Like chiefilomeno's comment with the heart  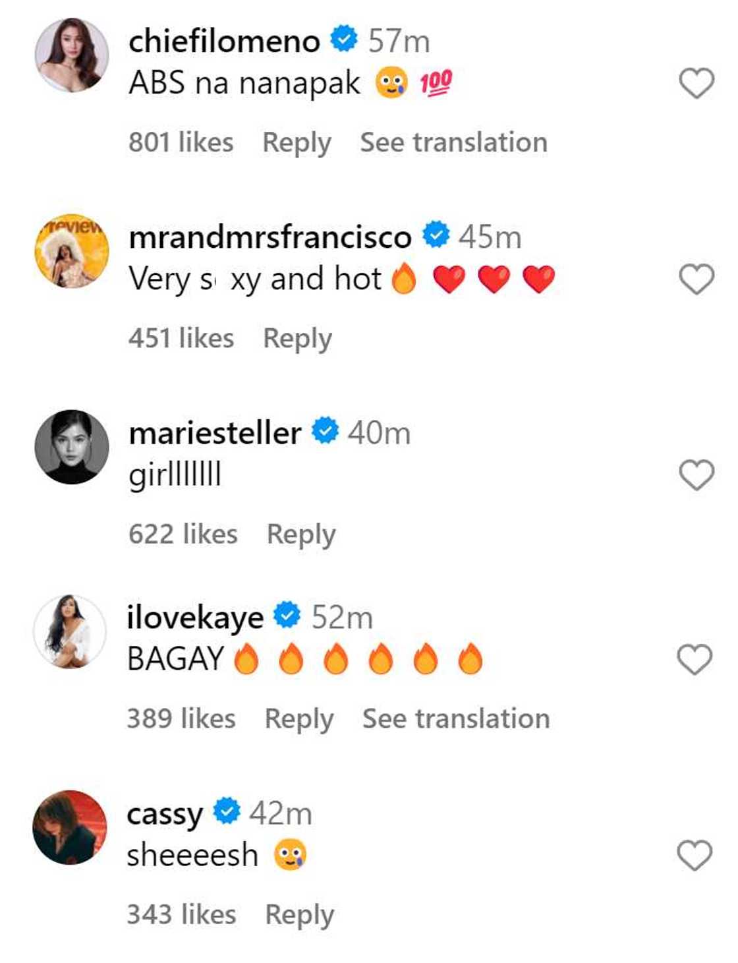696,84
